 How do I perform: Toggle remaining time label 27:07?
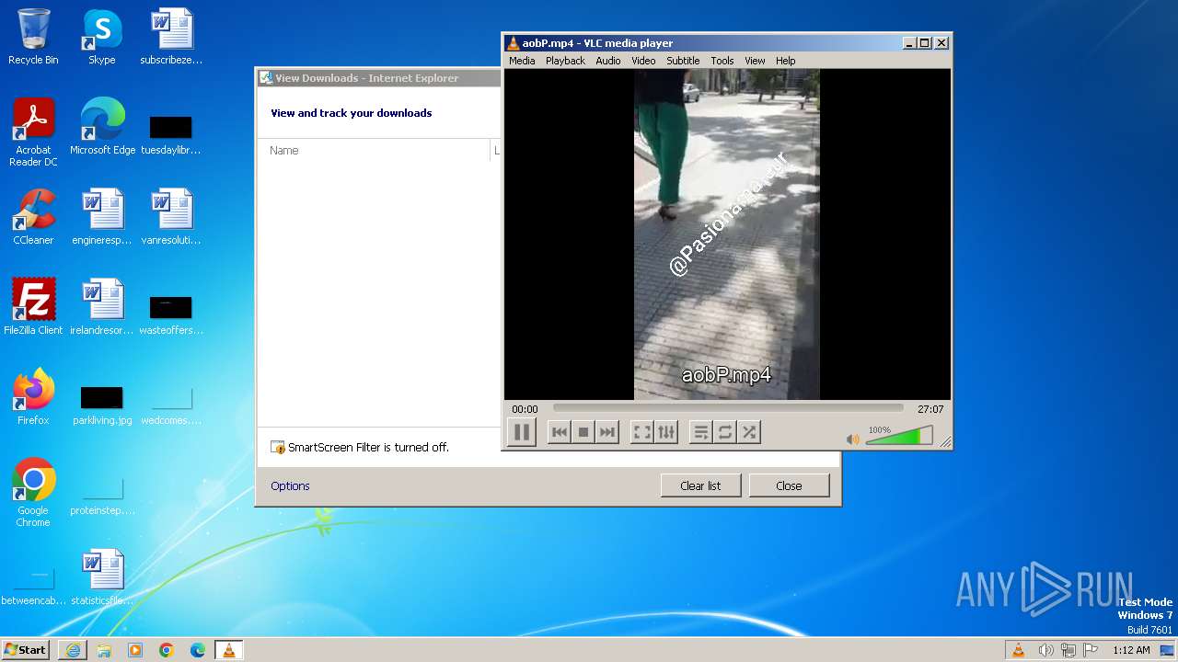(930, 409)
